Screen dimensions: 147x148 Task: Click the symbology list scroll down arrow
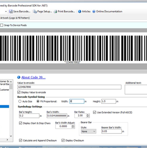click(11, 136)
